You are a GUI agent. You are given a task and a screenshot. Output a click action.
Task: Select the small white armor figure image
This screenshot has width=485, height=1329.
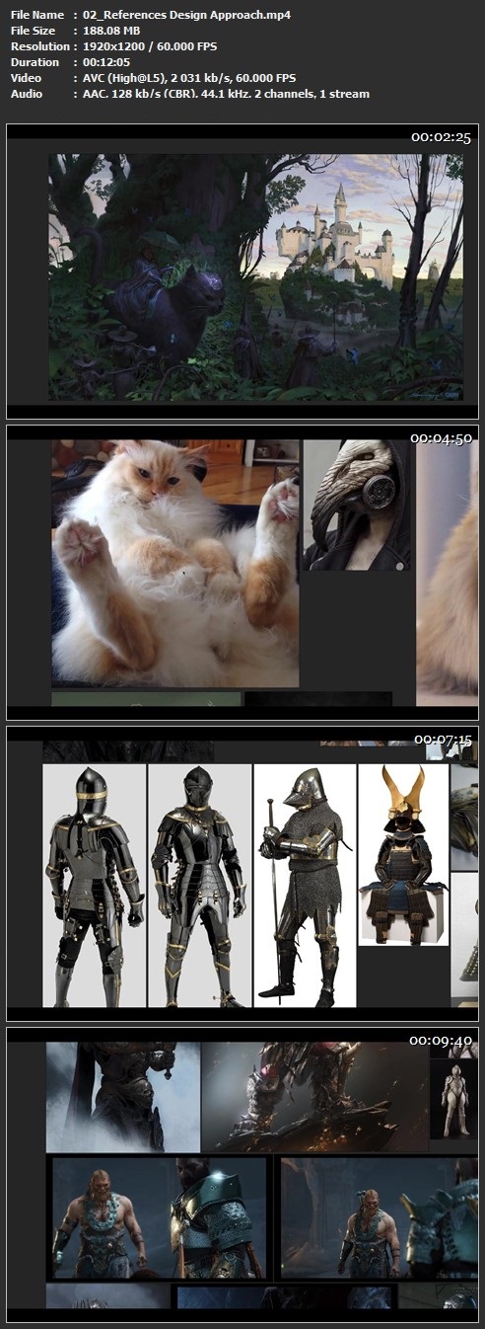[x=454, y=1098]
